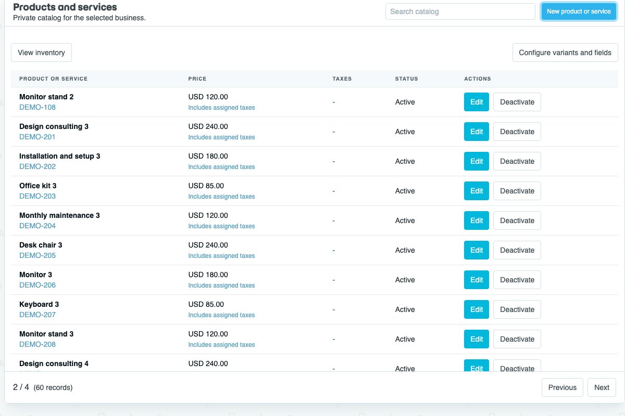Screen dimensions: 625x416
Task: Go to the Previous page
Action: pyautogui.click(x=562, y=387)
